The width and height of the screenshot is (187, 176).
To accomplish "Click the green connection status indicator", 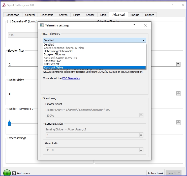I will (x=7, y=173).
